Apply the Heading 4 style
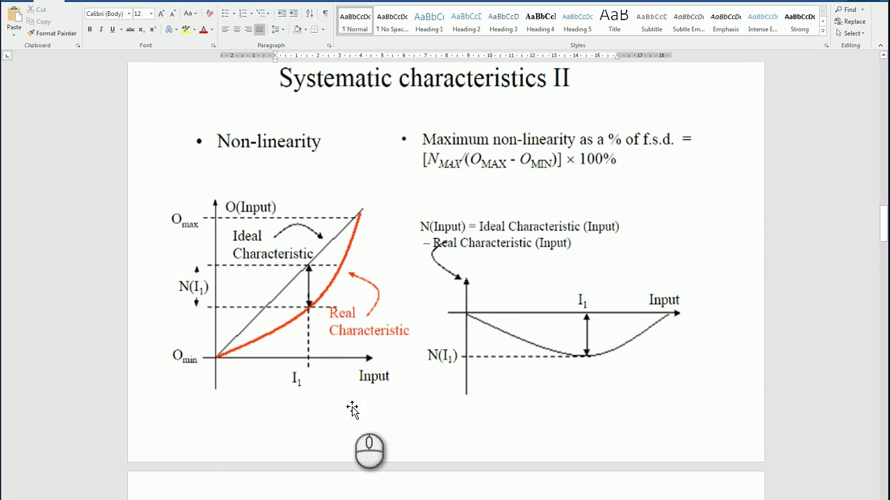 pyautogui.click(x=540, y=22)
